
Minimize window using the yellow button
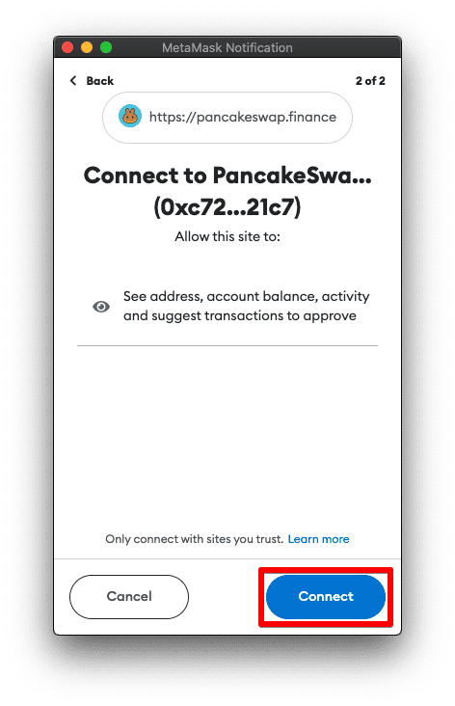(87, 47)
